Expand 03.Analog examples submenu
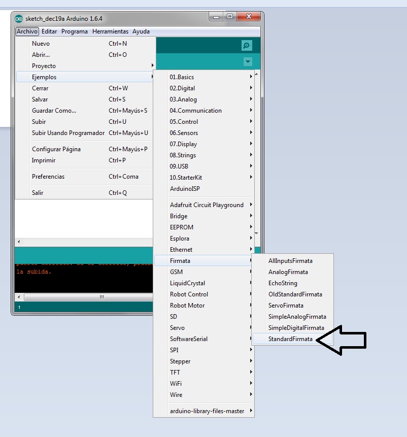The width and height of the screenshot is (407, 437). 203,99
